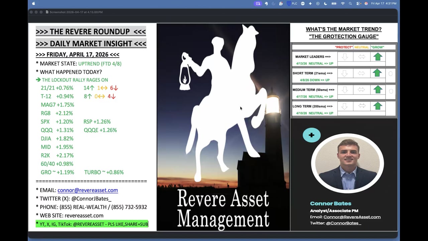Open the @ConnorBates_ Twitter link in profile card
This screenshot has width=428, height=241.
pos(343,223)
